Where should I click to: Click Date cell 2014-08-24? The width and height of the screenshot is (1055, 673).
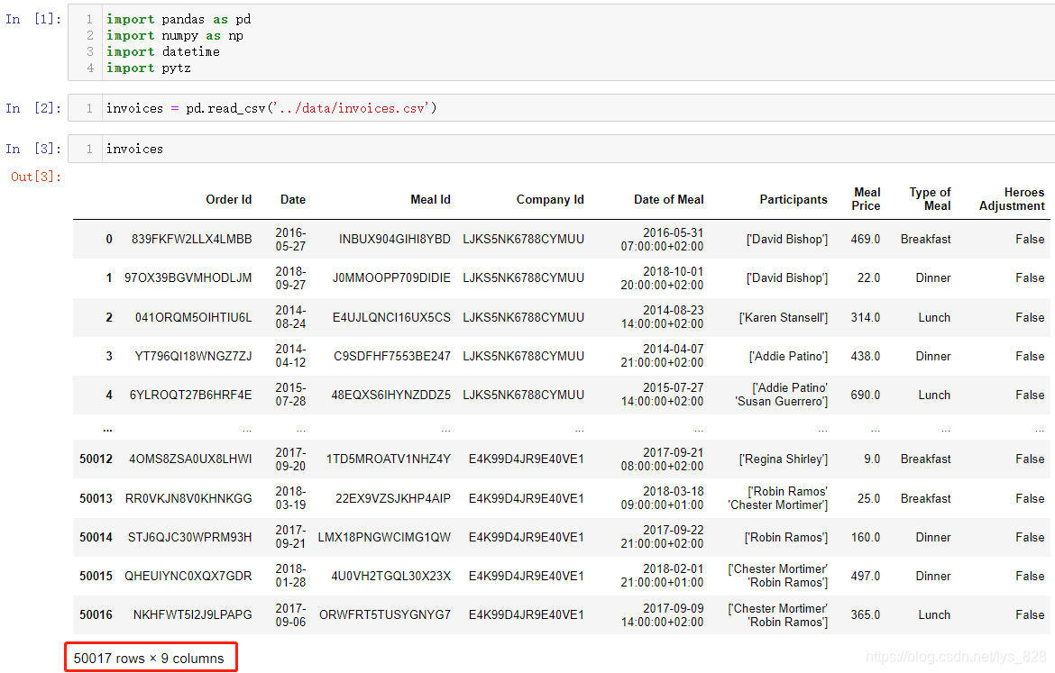290,317
